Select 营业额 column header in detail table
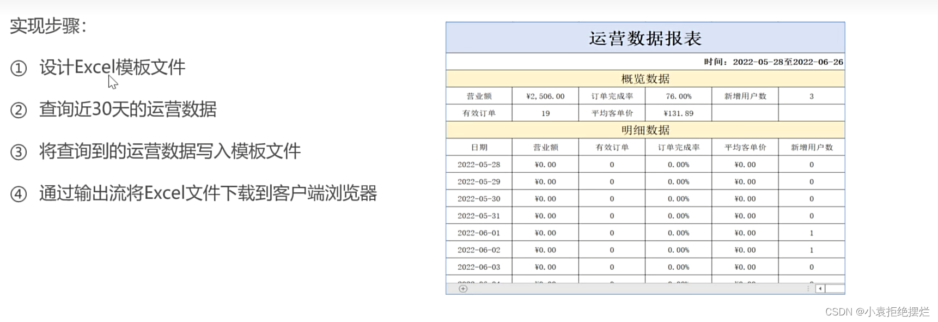Screen dimensions: 938x322 tap(545, 147)
